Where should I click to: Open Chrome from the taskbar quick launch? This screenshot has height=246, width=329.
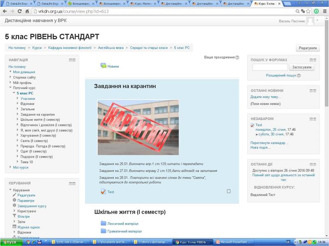[28, 242]
